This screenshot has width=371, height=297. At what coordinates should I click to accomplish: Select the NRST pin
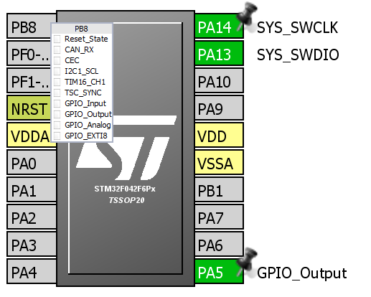[29, 108]
